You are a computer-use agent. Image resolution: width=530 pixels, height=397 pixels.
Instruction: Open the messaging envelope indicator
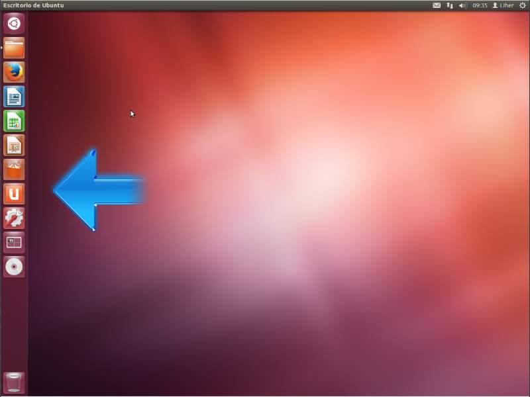tap(437, 5)
